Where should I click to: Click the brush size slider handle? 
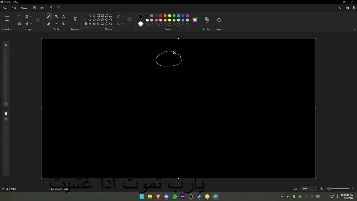[x=6, y=104]
